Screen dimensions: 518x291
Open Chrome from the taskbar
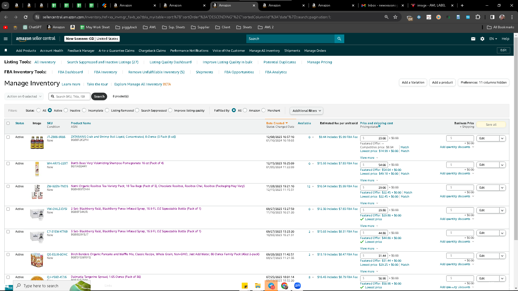click(284, 286)
